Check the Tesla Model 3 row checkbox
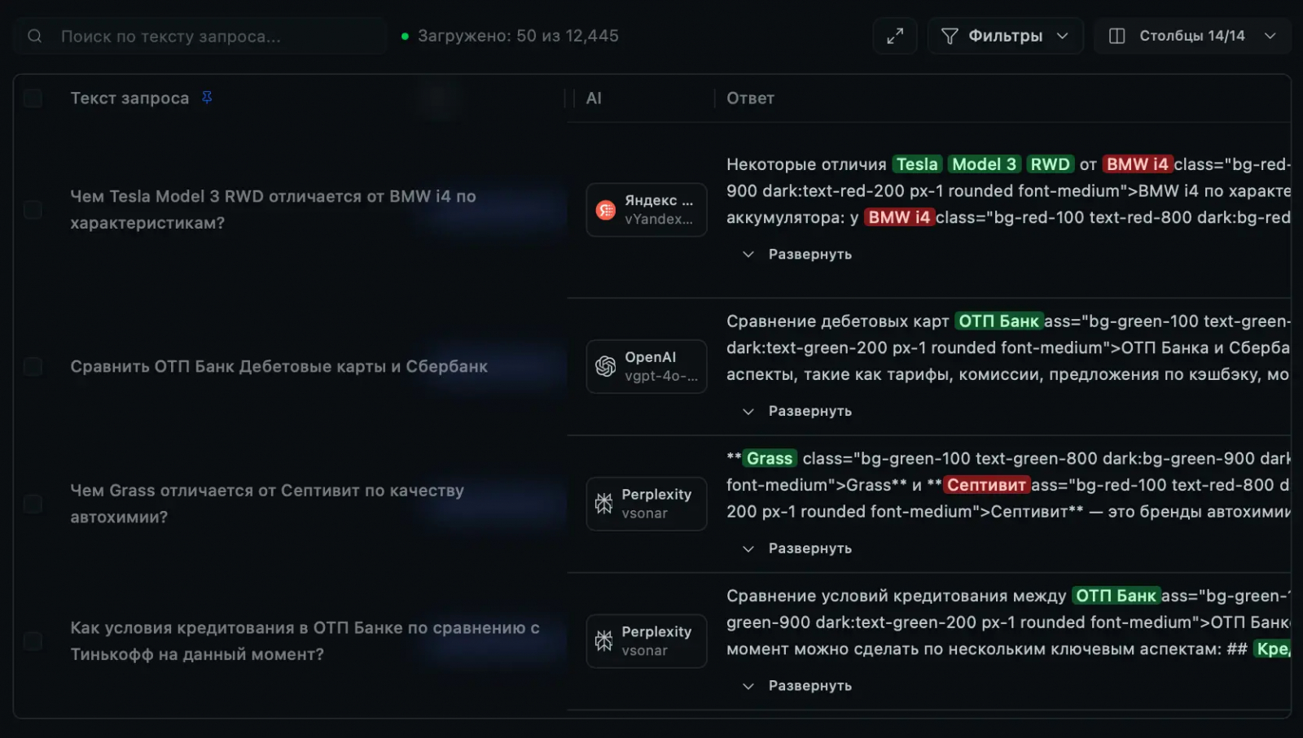 click(33, 210)
